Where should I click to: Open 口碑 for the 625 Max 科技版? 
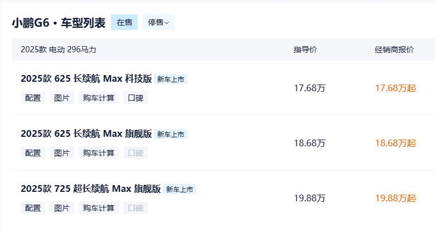[x=136, y=98]
